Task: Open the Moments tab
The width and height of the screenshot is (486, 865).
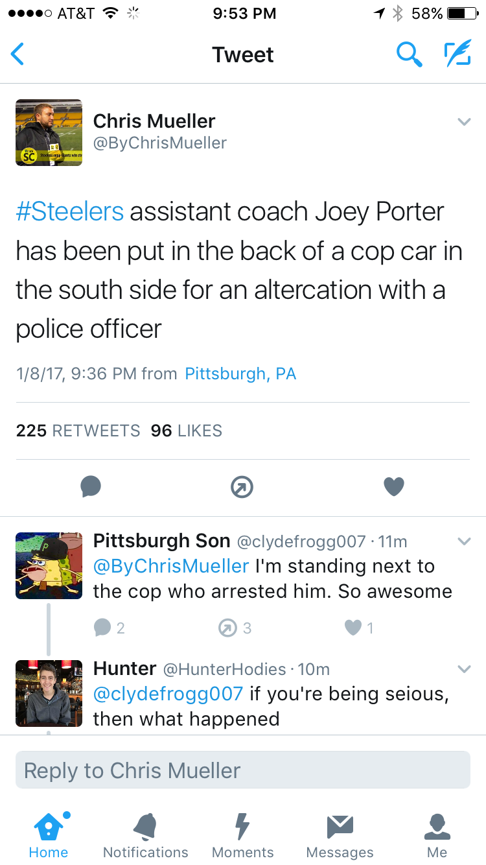Action: [x=242, y=836]
